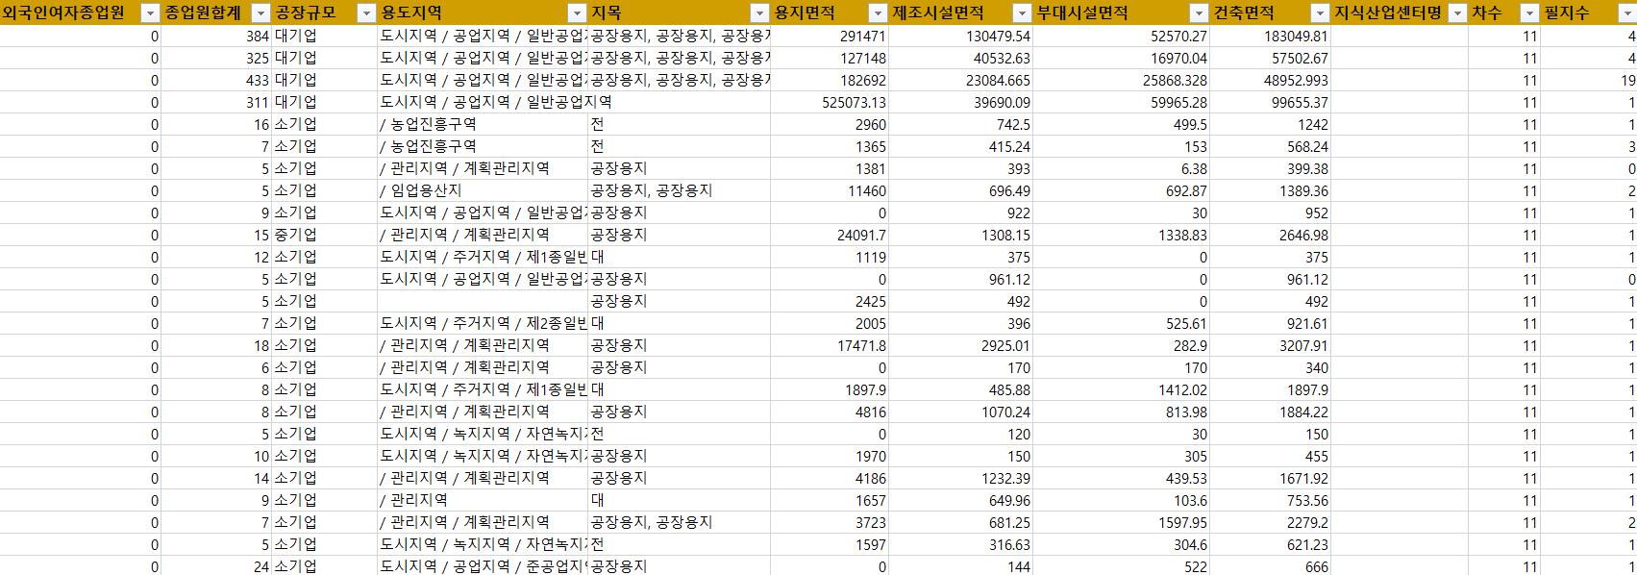Click the 지목 column filter arrow
This screenshot has width=1637, height=575.
[x=758, y=13]
